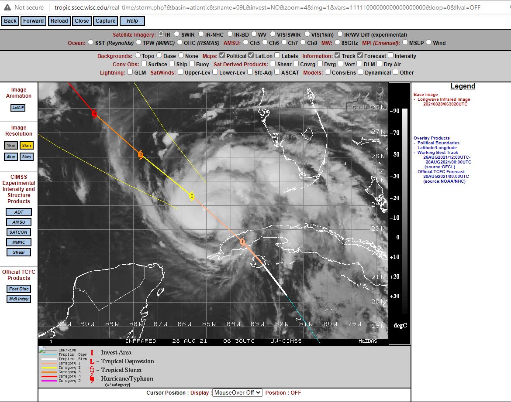Select the 8km image resolution

26,157
